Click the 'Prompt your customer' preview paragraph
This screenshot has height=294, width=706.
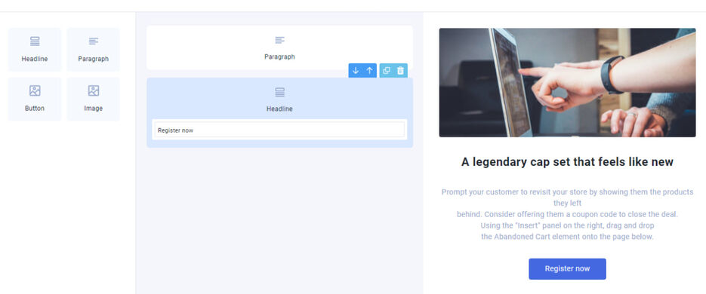pos(567,214)
